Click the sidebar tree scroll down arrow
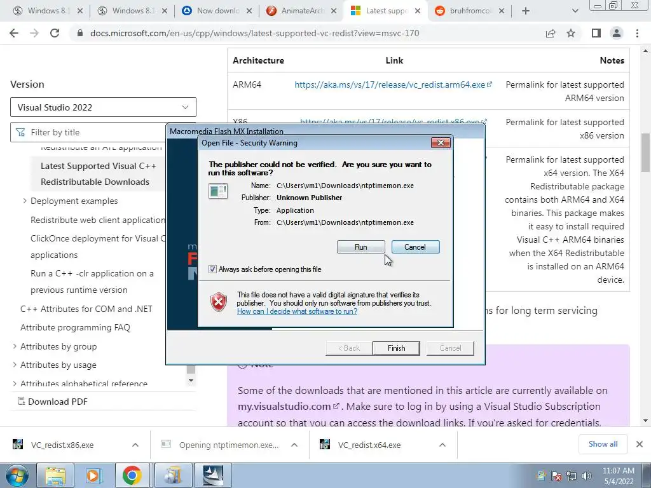Viewport: 651px width, 488px height. click(x=191, y=381)
